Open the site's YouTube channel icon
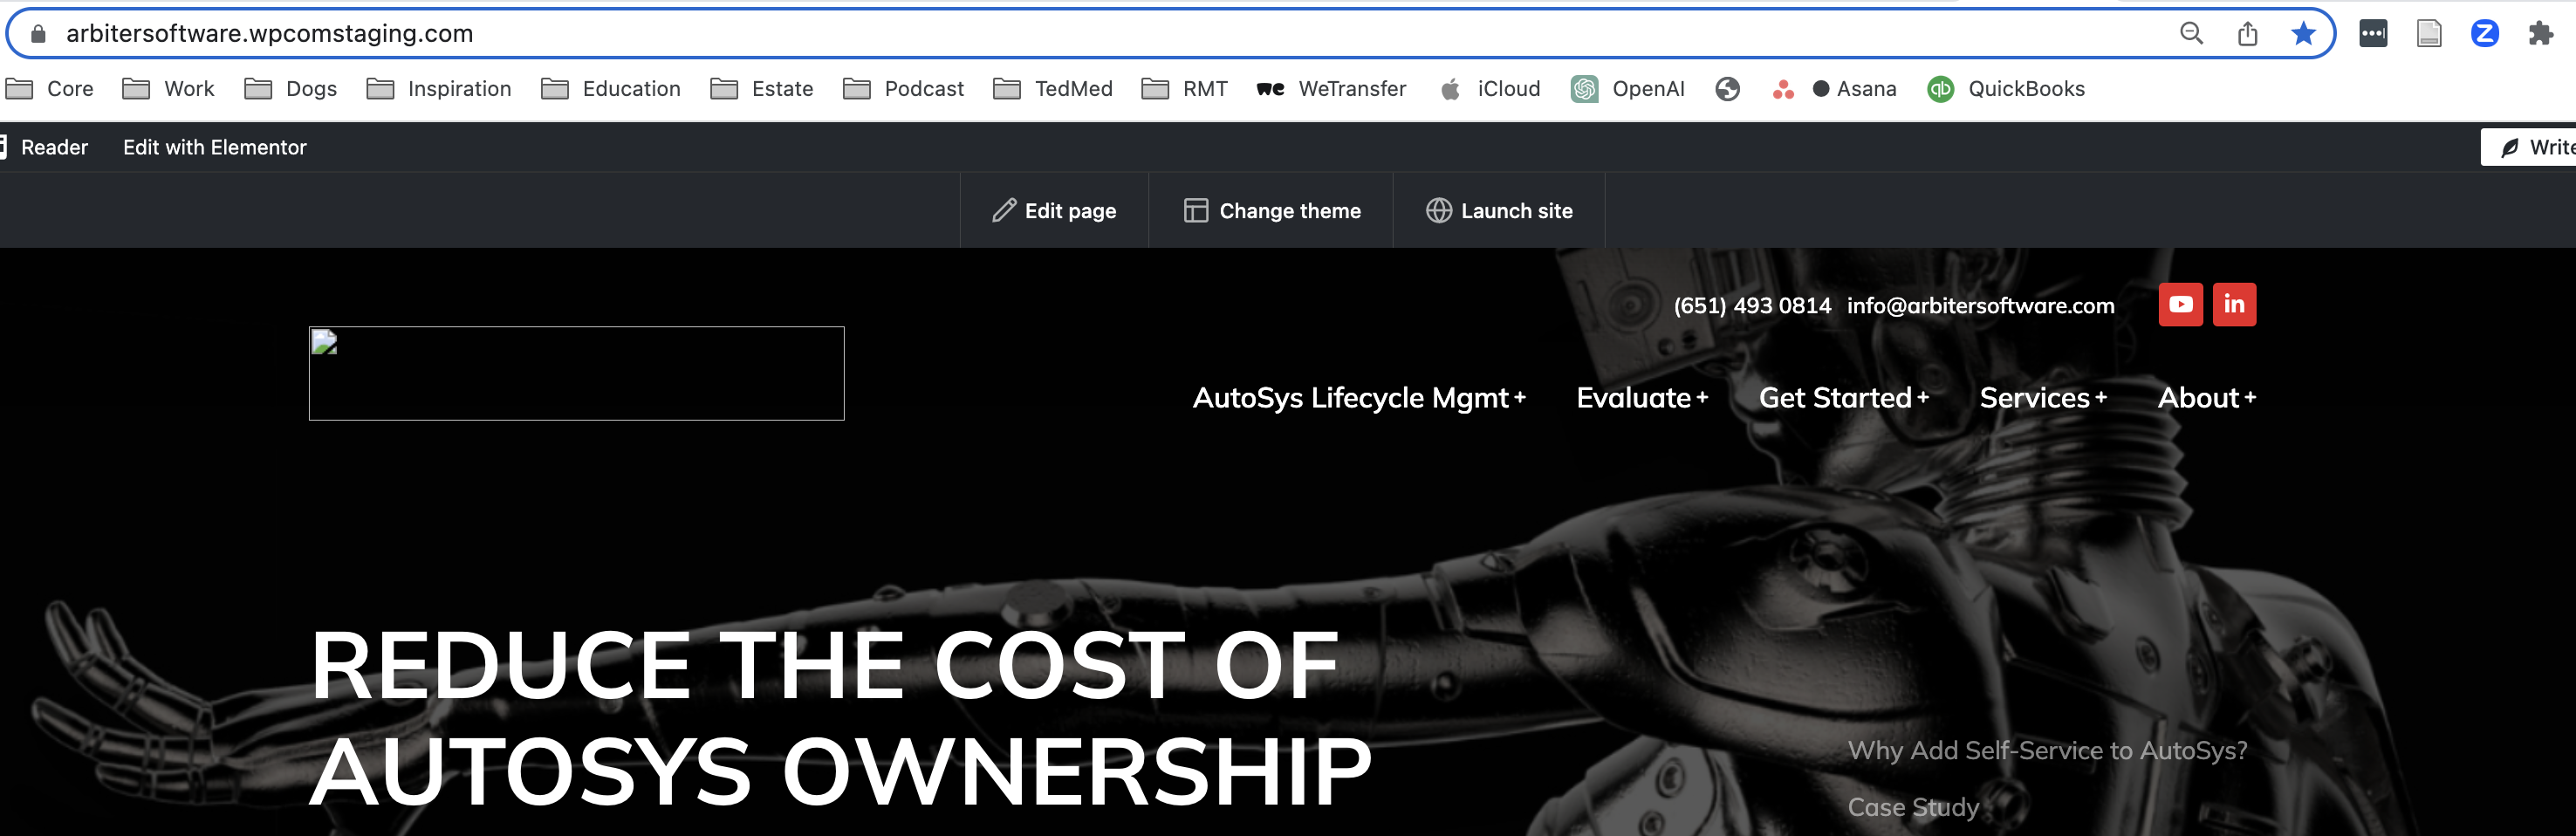Viewport: 2576px width, 836px height. pyautogui.click(x=2181, y=304)
